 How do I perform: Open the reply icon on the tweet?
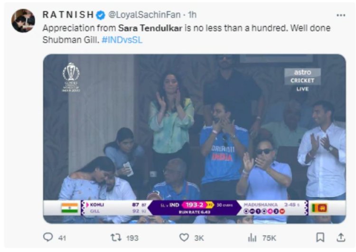click(x=48, y=237)
